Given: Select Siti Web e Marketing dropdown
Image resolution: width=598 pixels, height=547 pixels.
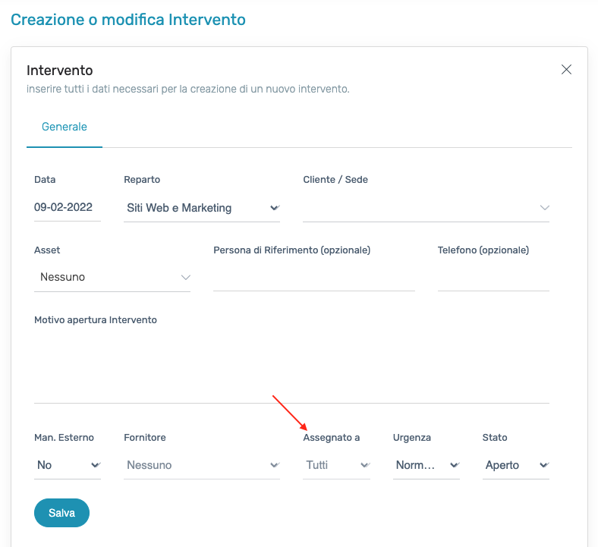Looking at the screenshot, I should (x=202, y=208).
